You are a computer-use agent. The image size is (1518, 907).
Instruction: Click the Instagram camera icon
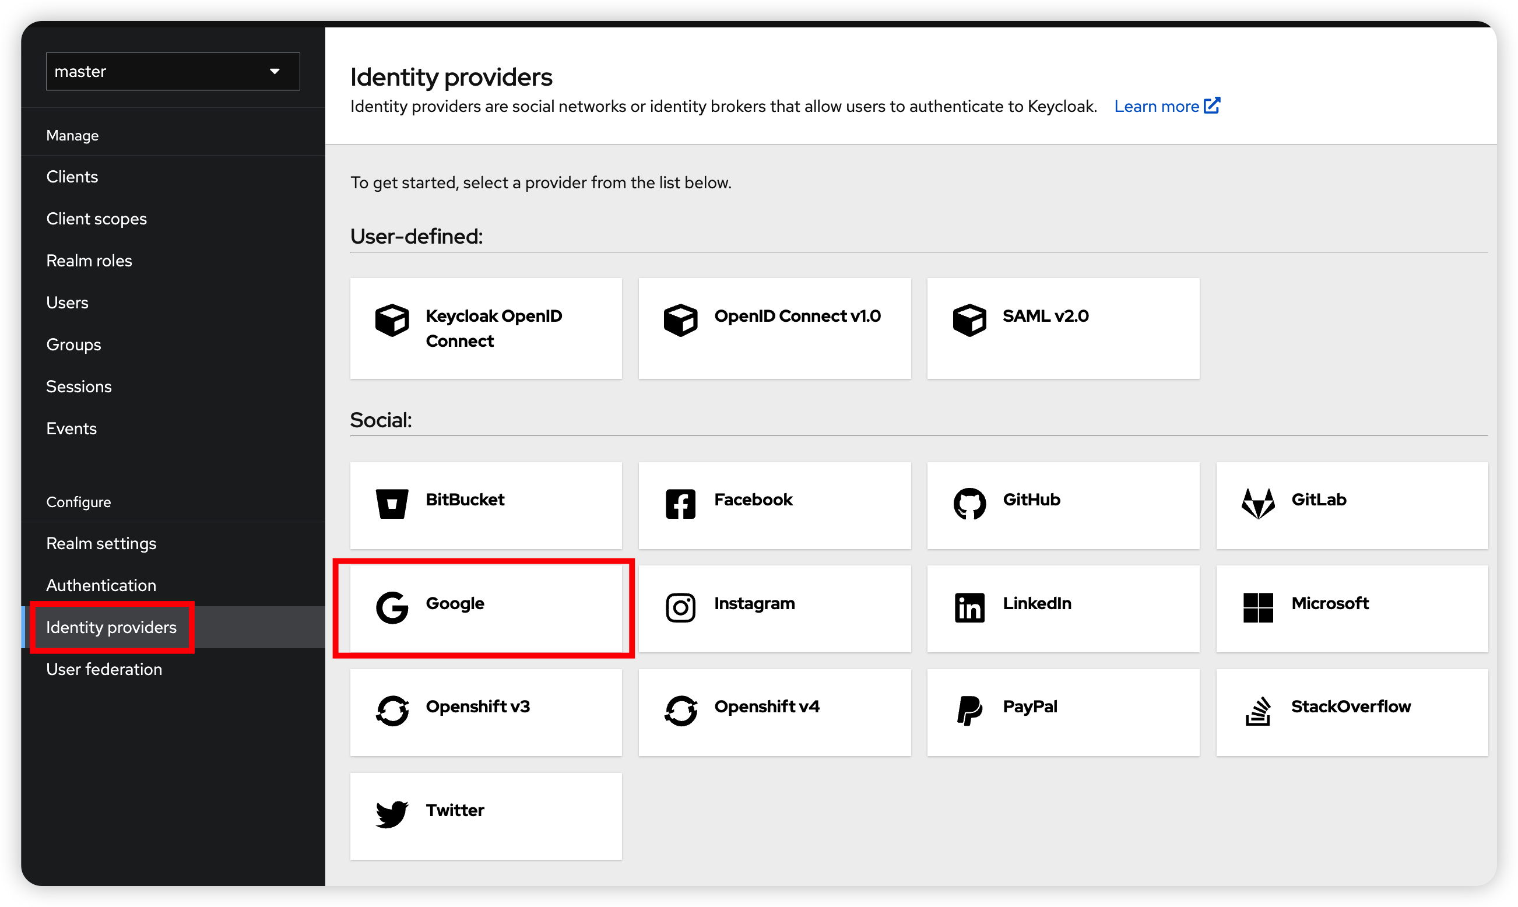tap(680, 607)
